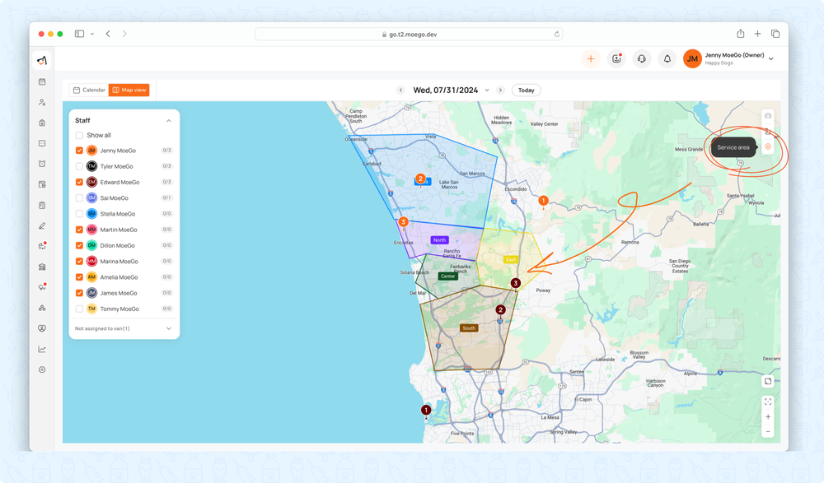
Task: Open the clients icon in the sidebar
Action: (42, 102)
